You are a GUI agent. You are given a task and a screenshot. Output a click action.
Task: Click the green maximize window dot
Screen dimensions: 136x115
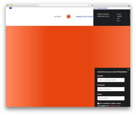pyautogui.click(x=12, y=5)
